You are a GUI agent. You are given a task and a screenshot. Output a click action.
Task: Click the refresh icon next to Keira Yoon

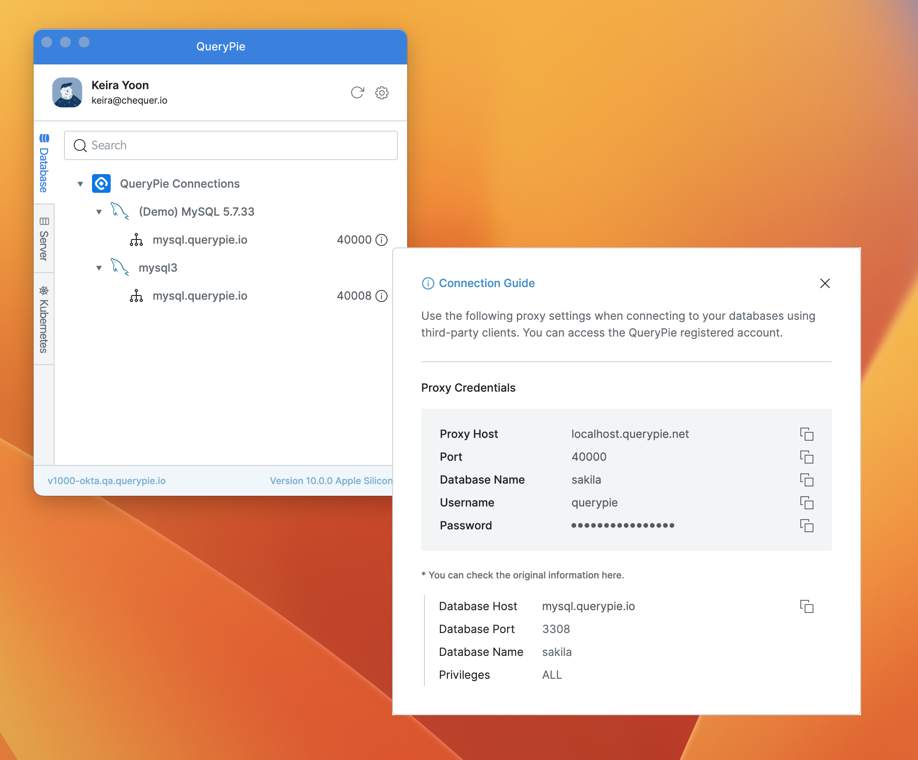click(357, 92)
